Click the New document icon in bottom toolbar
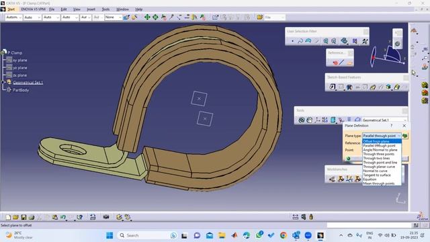430x242 pixels. 8,217
